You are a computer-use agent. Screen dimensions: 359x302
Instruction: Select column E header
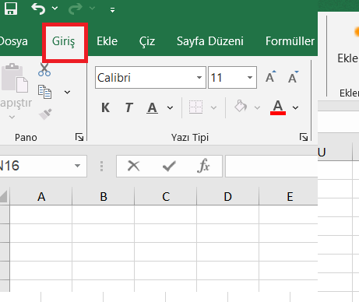(x=288, y=196)
